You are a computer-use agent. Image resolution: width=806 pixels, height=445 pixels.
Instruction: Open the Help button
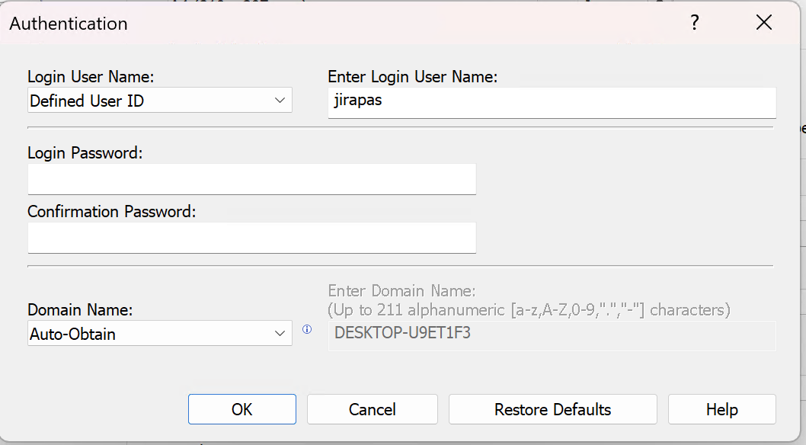[721, 409]
